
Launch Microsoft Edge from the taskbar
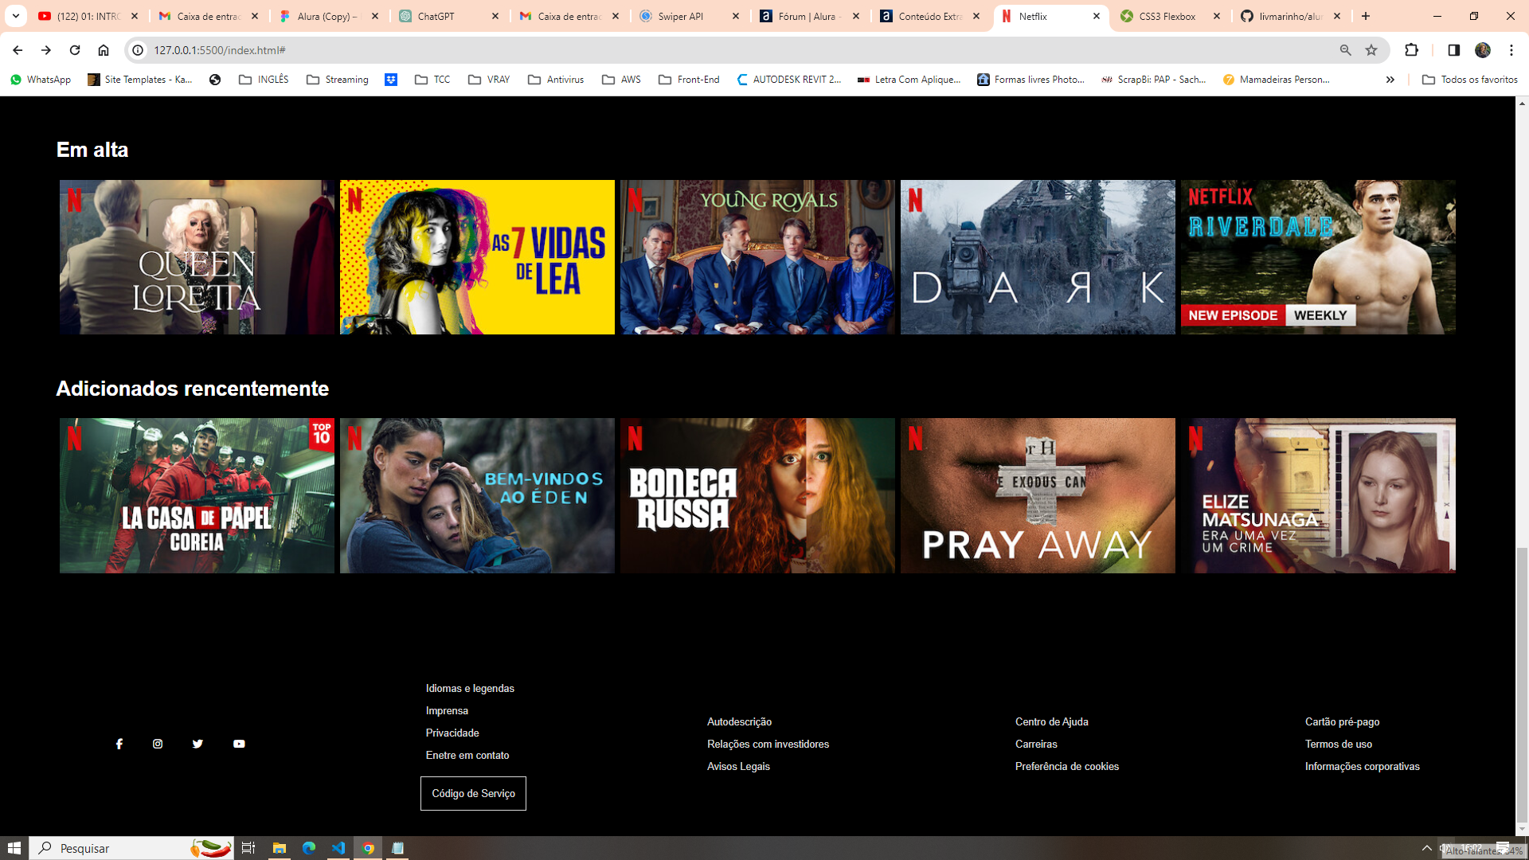point(309,848)
